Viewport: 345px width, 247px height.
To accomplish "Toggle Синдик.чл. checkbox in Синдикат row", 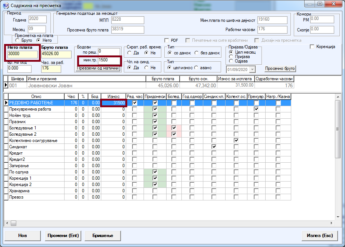I will 214,147.
